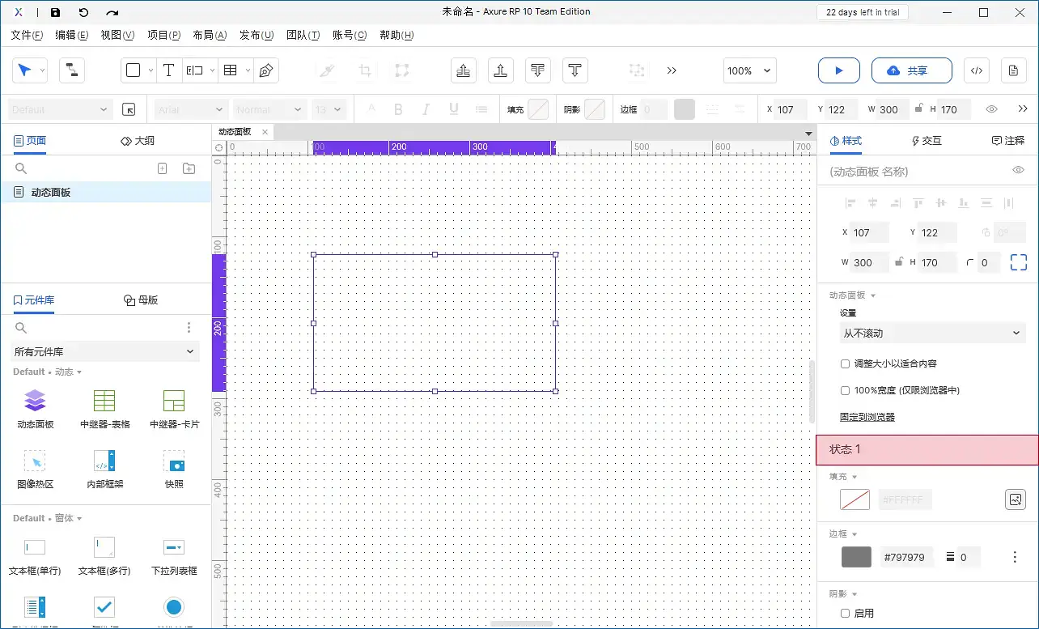This screenshot has height=629, width=1039.
Task: Click the gray border color swatch
Action: 856,557
